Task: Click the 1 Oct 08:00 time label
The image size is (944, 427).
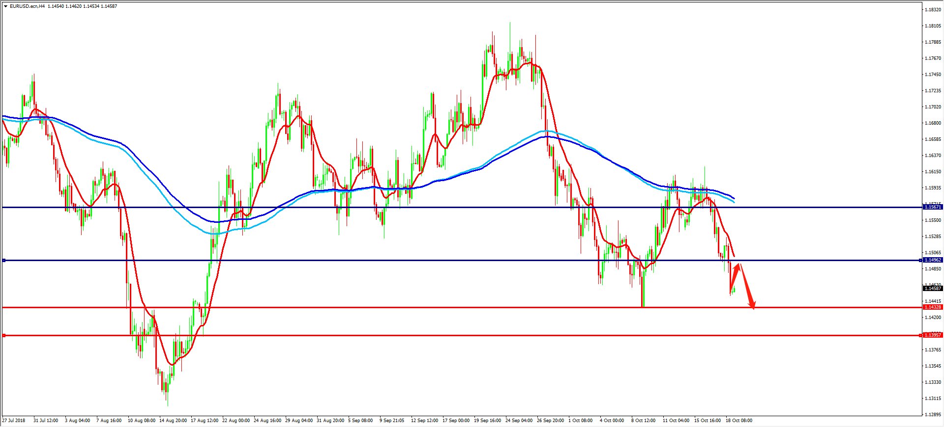Action: 581,421
